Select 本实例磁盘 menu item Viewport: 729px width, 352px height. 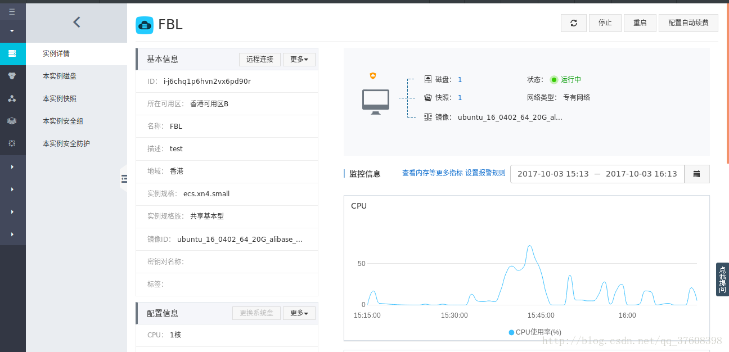[x=60, y=76]
